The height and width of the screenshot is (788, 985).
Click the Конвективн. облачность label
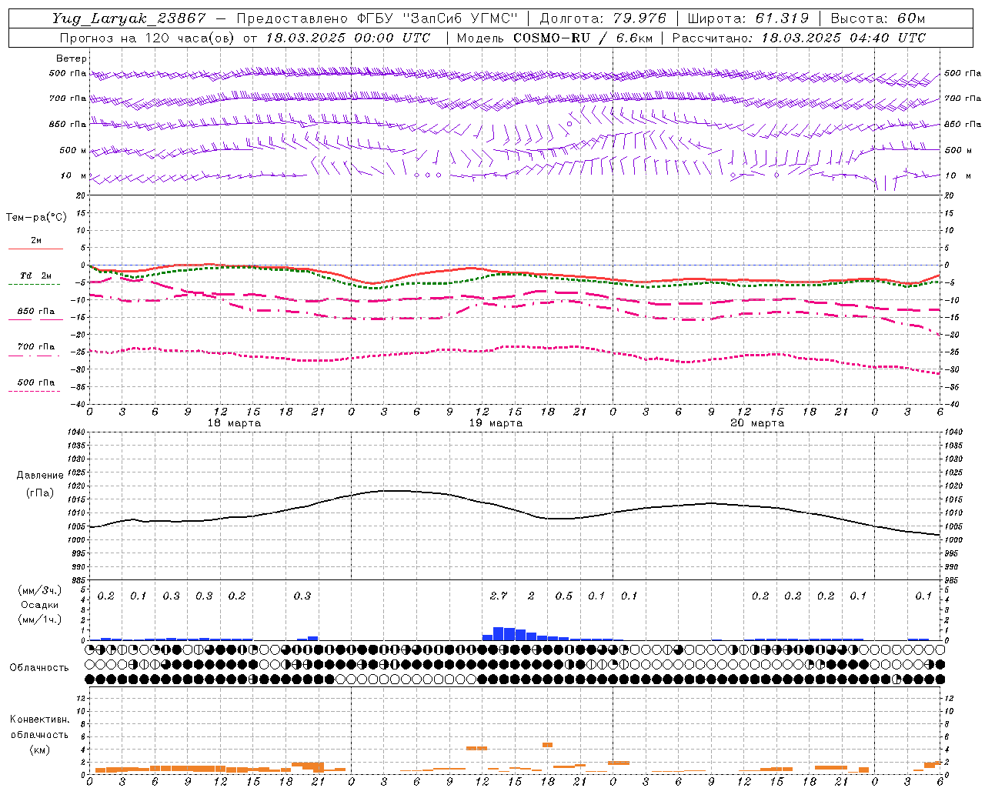(x=39, y=727)
